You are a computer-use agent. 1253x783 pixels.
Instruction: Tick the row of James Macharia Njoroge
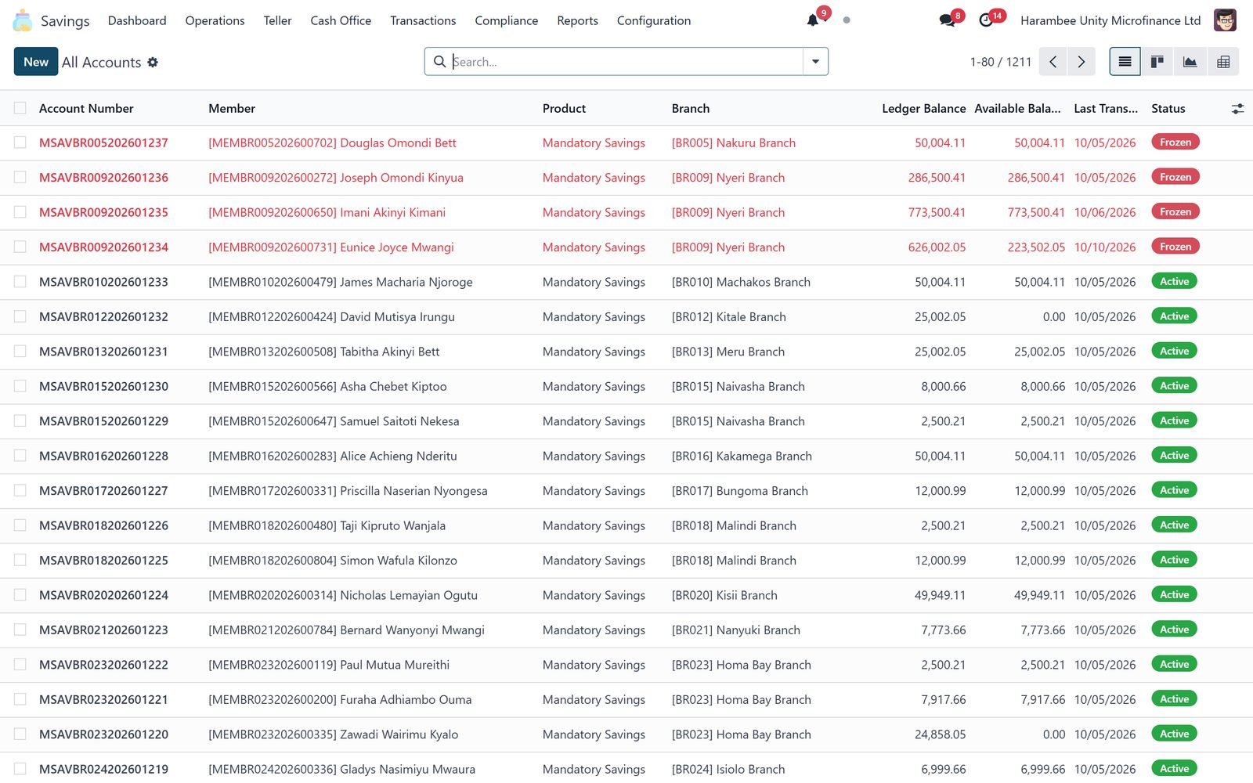tap(20, 282)
